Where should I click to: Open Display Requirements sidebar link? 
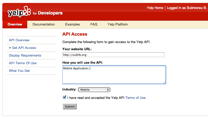[25, 55]
